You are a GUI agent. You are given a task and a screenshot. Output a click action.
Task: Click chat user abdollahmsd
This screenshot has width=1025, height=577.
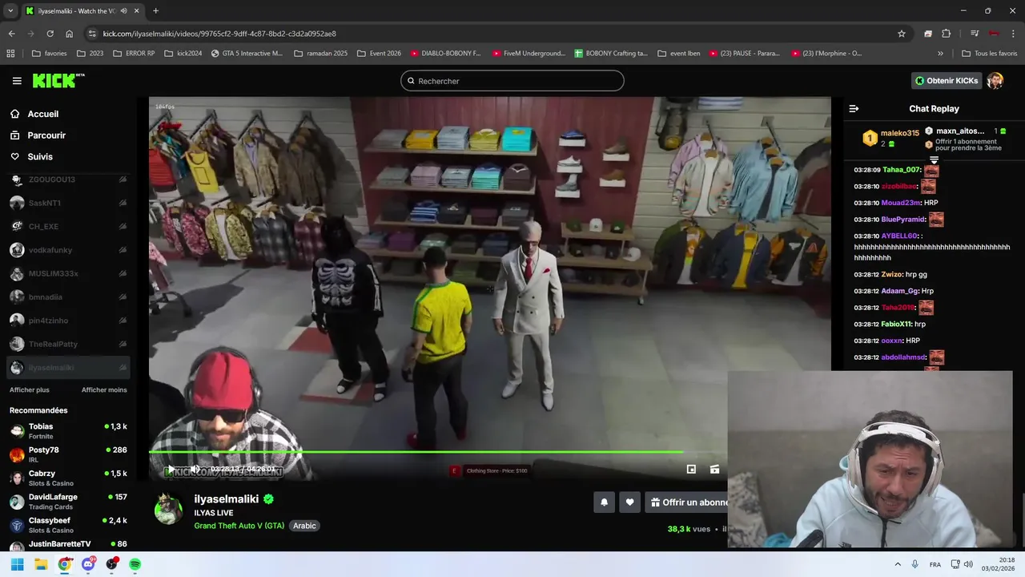(x=903, y=357)
